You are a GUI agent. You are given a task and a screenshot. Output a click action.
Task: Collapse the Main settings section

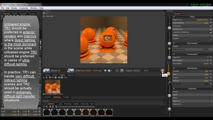pos(174,17)
